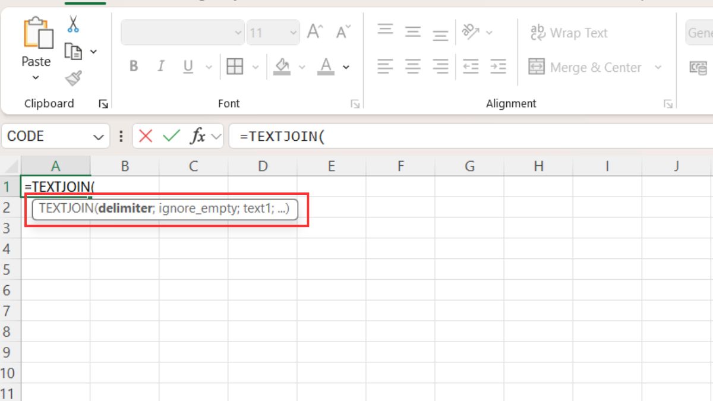Select the Italic formatting icon
This screenshot has width=713, height=401.
click(160, 67)
